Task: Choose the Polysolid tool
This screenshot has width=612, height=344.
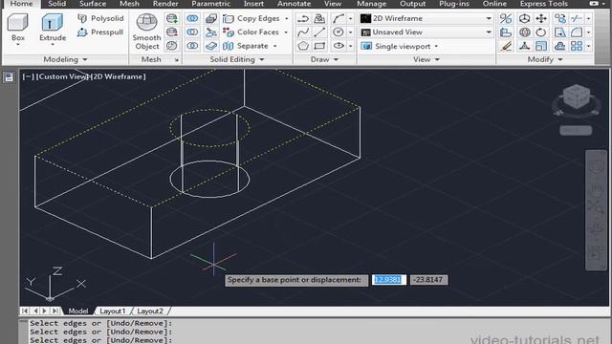Action: point(100,18)
